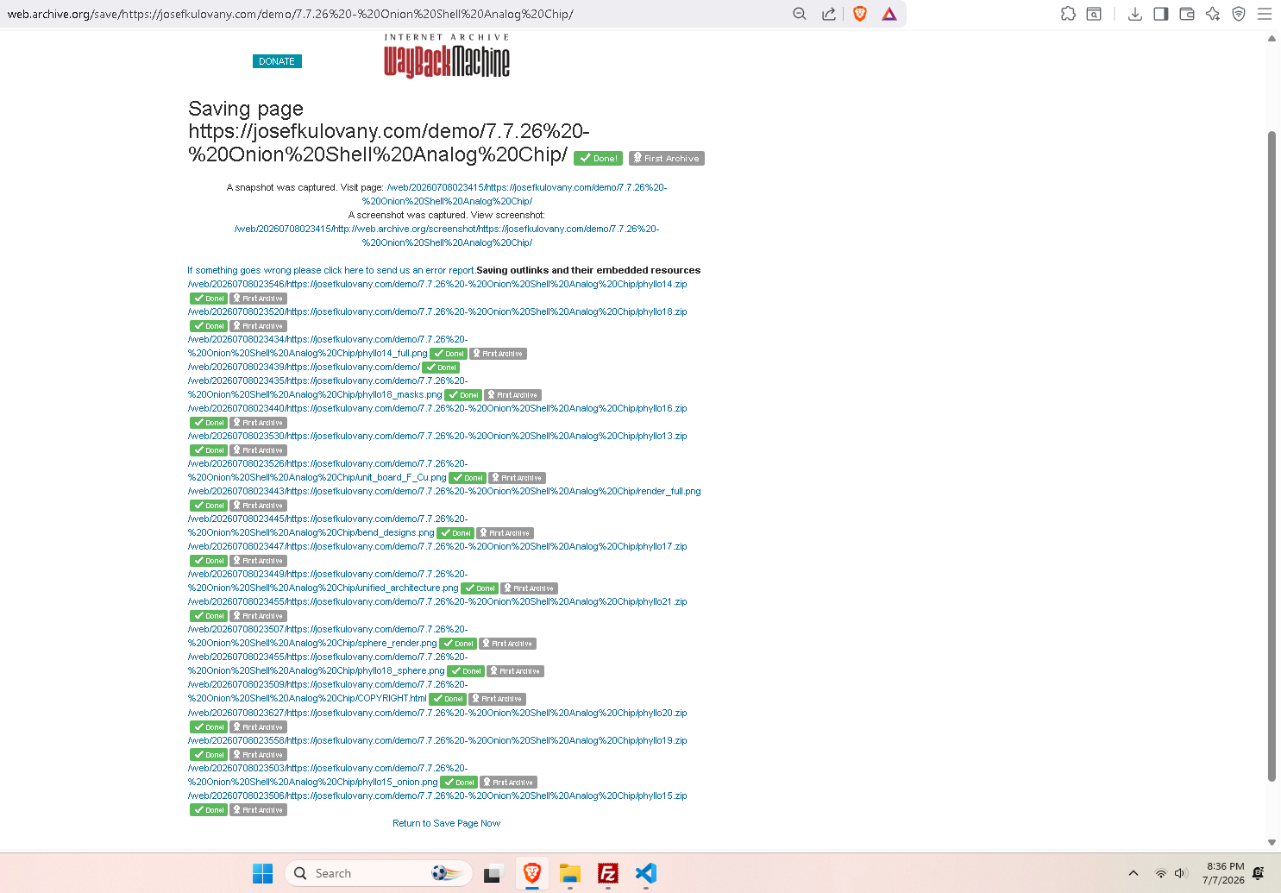Open the browser hamburger menu
1281x893 pixels.
(x=1265, y=14)
